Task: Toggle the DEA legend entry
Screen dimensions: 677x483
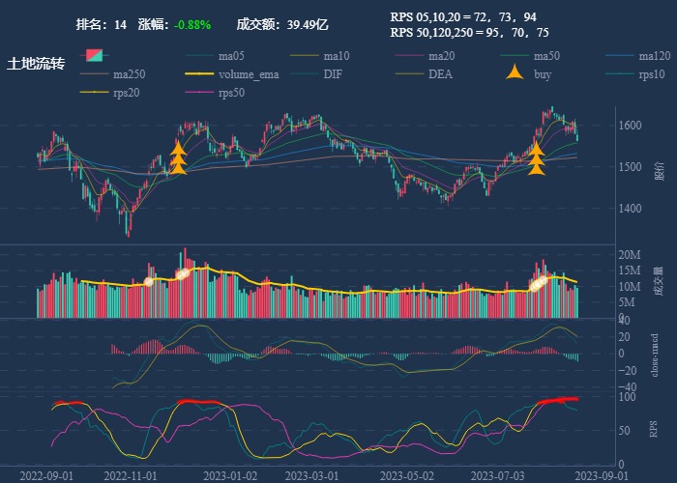Action: pyautogui.click(x=440, y=74)
